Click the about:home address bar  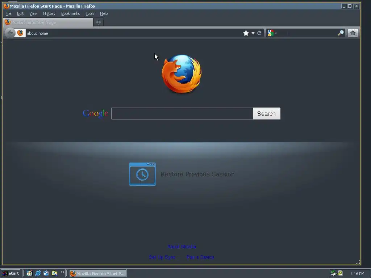(x=133, y=33)
